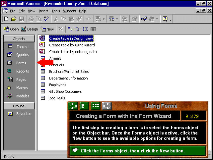
Task: Click the Cut scissors icon
Action: pos(56,19)
